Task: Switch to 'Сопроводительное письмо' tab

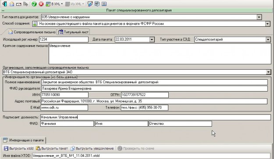Action: click(32, 32)
